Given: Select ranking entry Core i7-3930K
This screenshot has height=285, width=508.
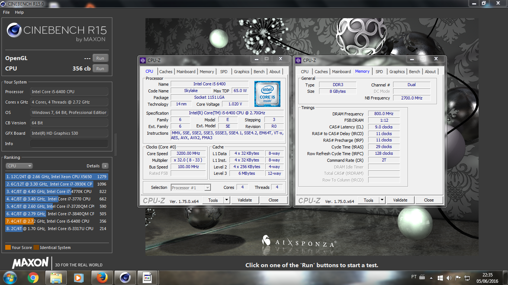Looking at the screenshot, I should click(57, 184).
